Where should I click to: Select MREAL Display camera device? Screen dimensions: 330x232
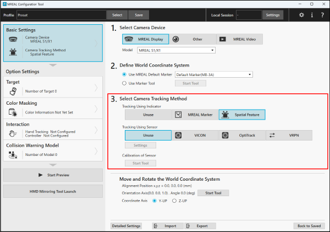pyautogui.click(x=145, y=39)
